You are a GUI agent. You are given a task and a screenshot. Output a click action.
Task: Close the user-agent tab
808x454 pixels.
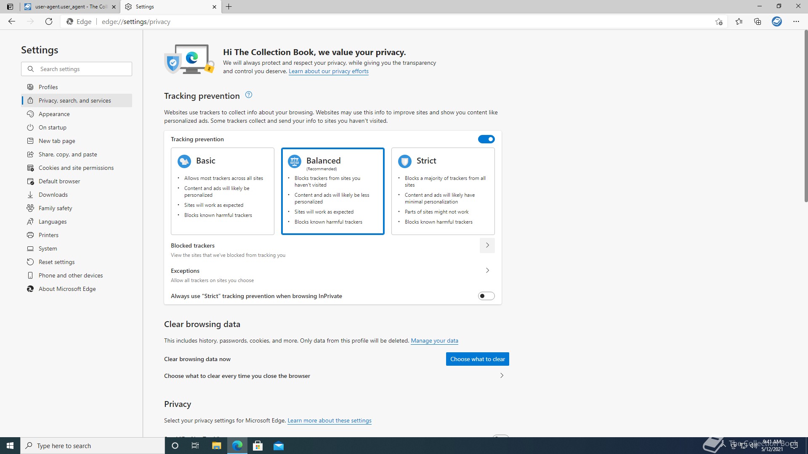click(x=114, y=7)
